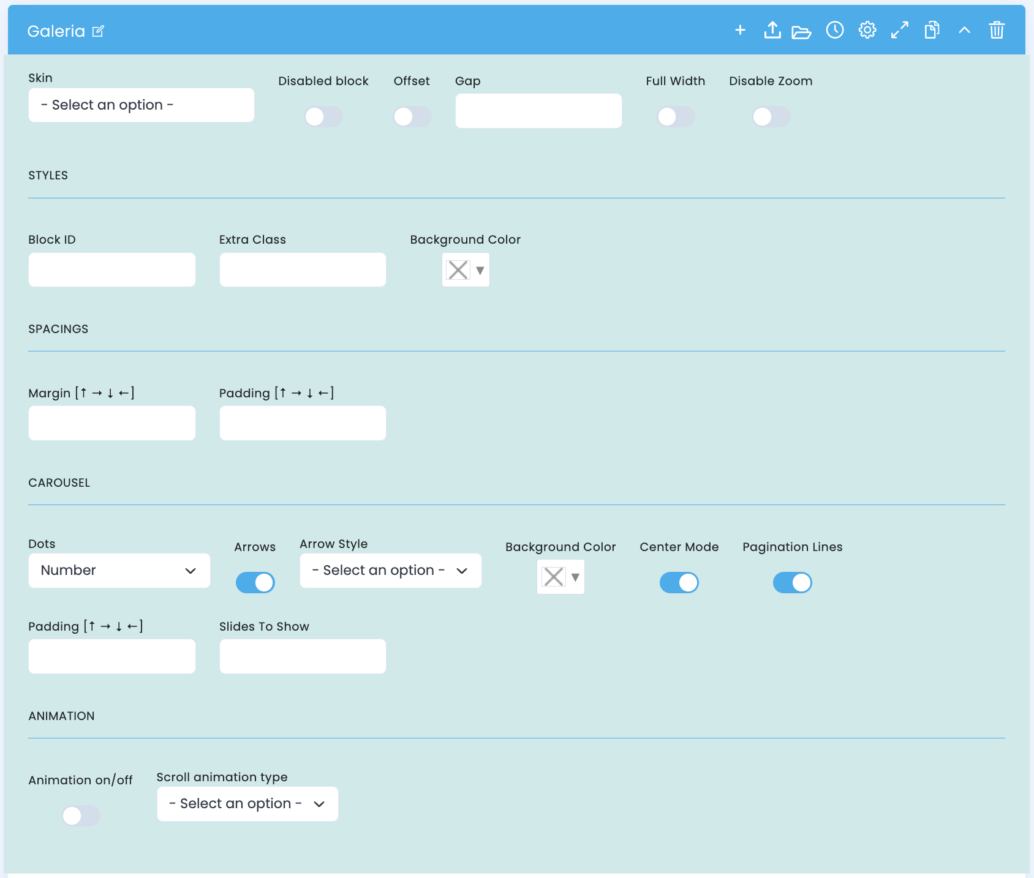Click the Gap input field

coord(538,111)
